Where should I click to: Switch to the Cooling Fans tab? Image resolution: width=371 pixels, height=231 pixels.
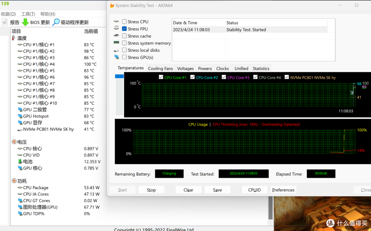tap(160, 68)
